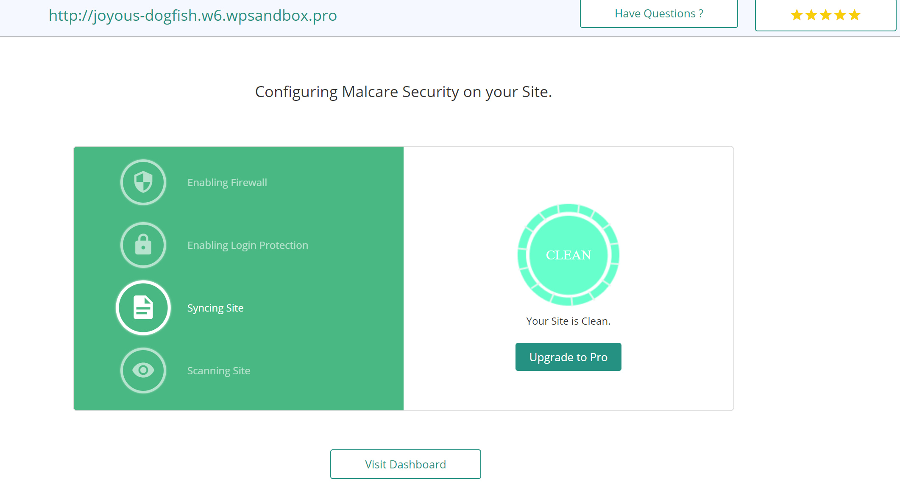Click the Upgrade to Pro button
900x493 pixels.
568,357
